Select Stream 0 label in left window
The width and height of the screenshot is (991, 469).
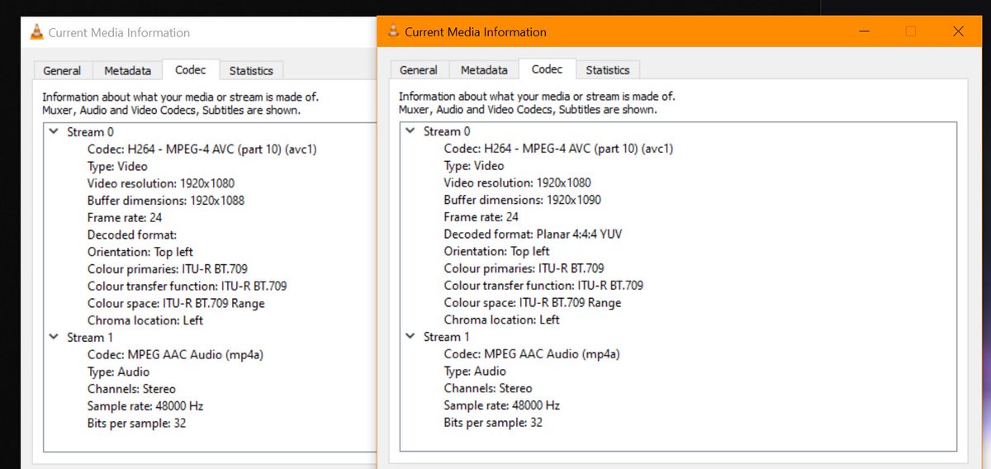pyautogui.click(x=90, y=132)
